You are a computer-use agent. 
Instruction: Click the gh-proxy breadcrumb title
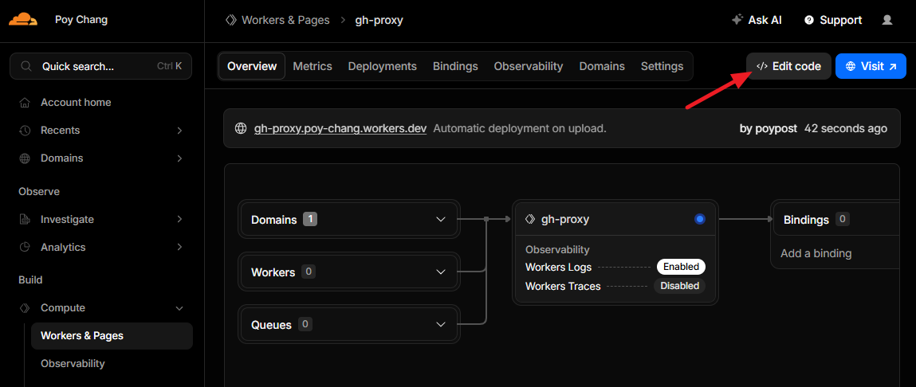point(379,21)
